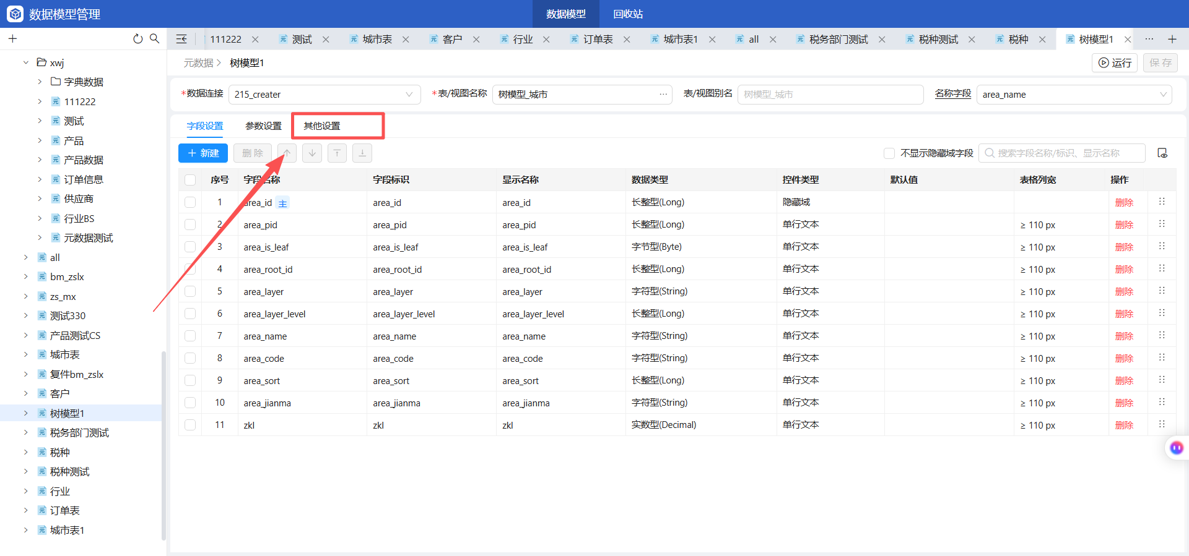This screenshot has width=1189, height=556.
Task: Expand the 税务部门测试 tree node
Action: [x=26, y=432]
